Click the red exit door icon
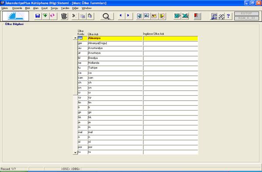Screen dimensions: 262x172 click(x=197, y=16)
